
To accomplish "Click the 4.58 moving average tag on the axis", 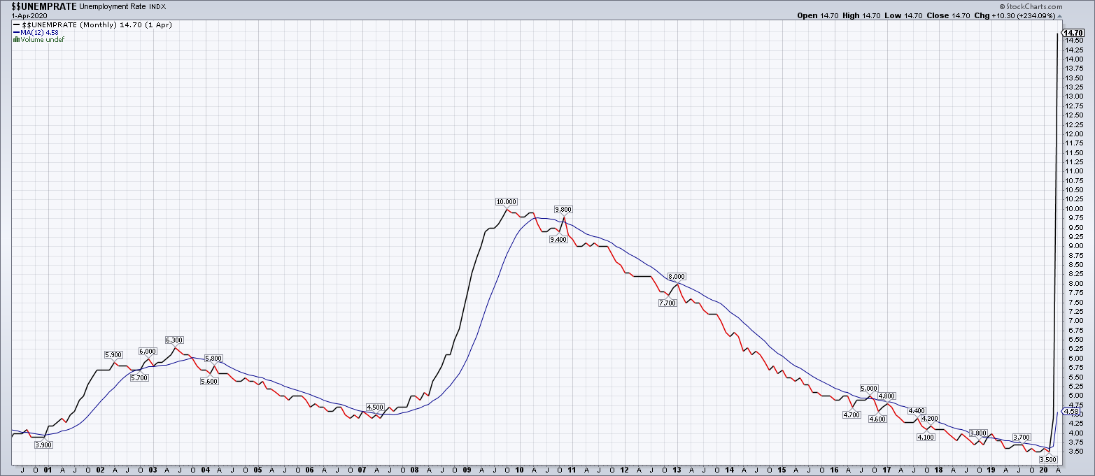I will click(x=1071, y=412).
